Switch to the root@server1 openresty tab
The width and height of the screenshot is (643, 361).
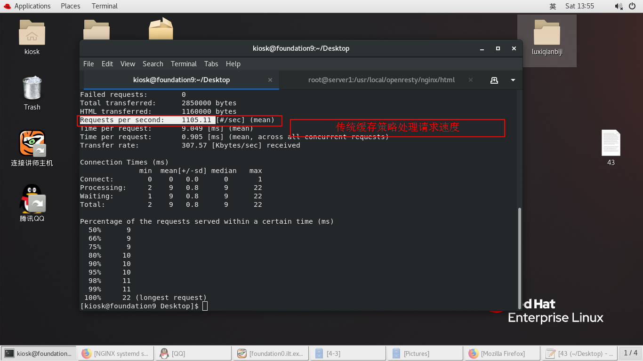tap(381, 80)
